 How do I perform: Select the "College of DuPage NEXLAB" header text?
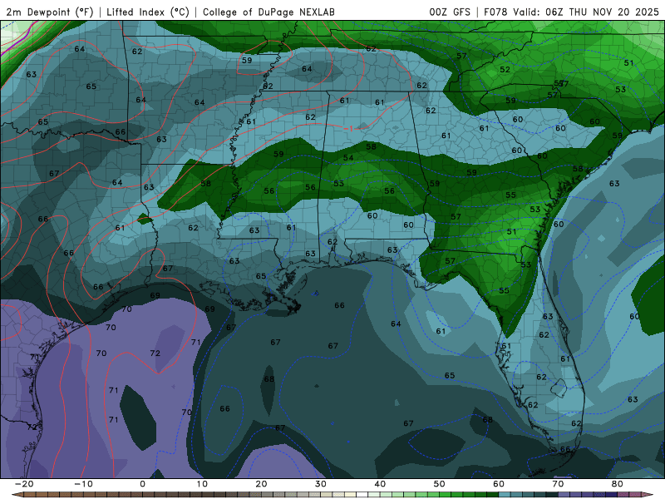(x=268, y=12)
